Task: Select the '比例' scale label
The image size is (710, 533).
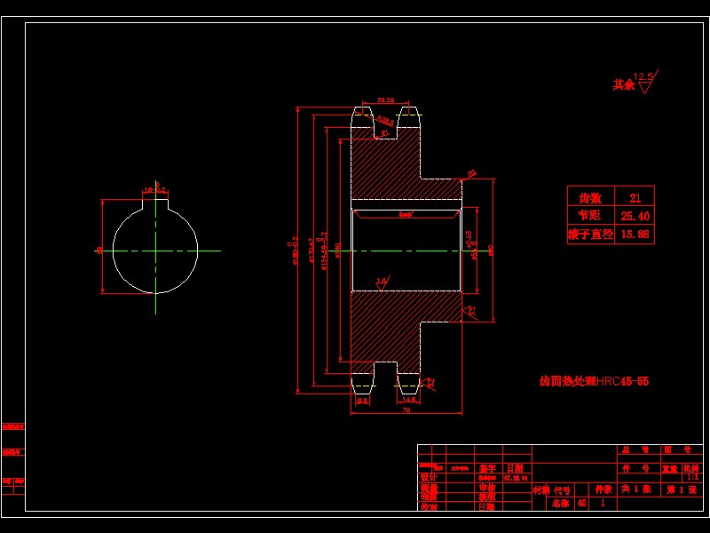Action: pyautogui.click(x=691, y=469)
